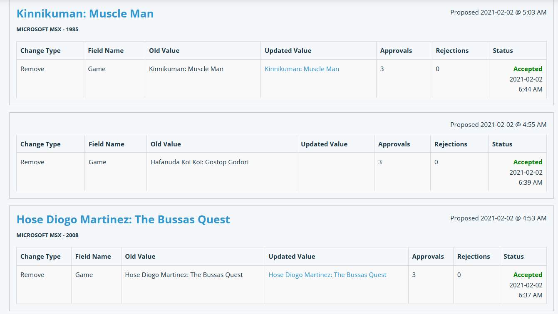Viewport: 558px width, 314px height.
Task: Follow Kinnikuman: Muscle Man link in Updated Value cell
Action: pos(302,69)
